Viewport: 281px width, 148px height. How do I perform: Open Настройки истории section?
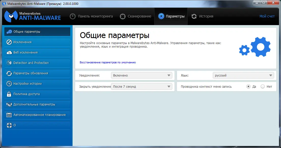click(37, 84)
